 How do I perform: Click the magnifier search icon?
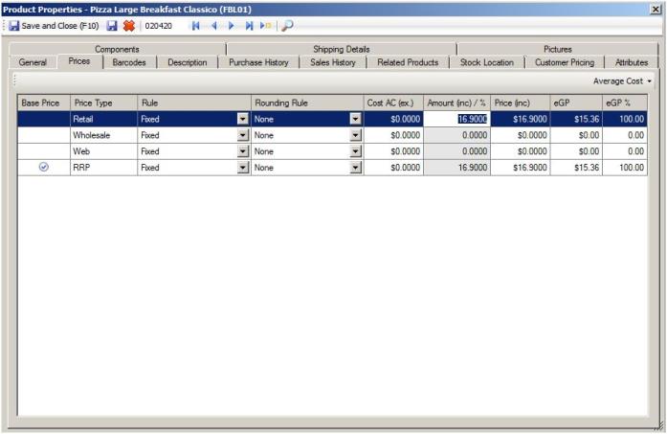pos(286,26)
